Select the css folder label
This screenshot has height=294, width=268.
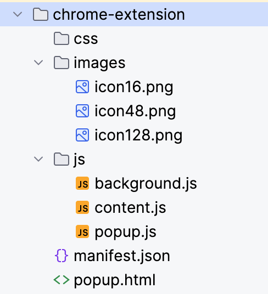coord(86,39)
